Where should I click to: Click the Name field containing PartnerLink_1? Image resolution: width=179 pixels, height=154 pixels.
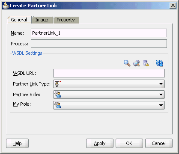click(99, 33)
